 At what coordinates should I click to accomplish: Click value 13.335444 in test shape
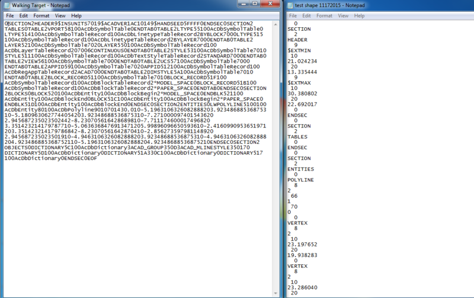pyautogui.click(x=302, y=72)
